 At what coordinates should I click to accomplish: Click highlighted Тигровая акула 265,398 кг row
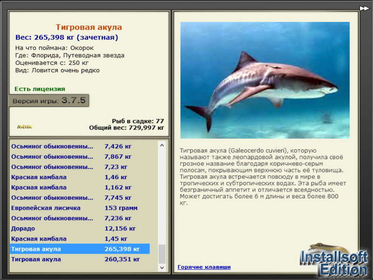pos(80,249)
